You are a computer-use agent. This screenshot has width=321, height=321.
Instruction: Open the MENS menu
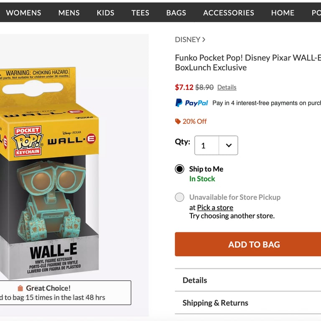coord(69,13)
